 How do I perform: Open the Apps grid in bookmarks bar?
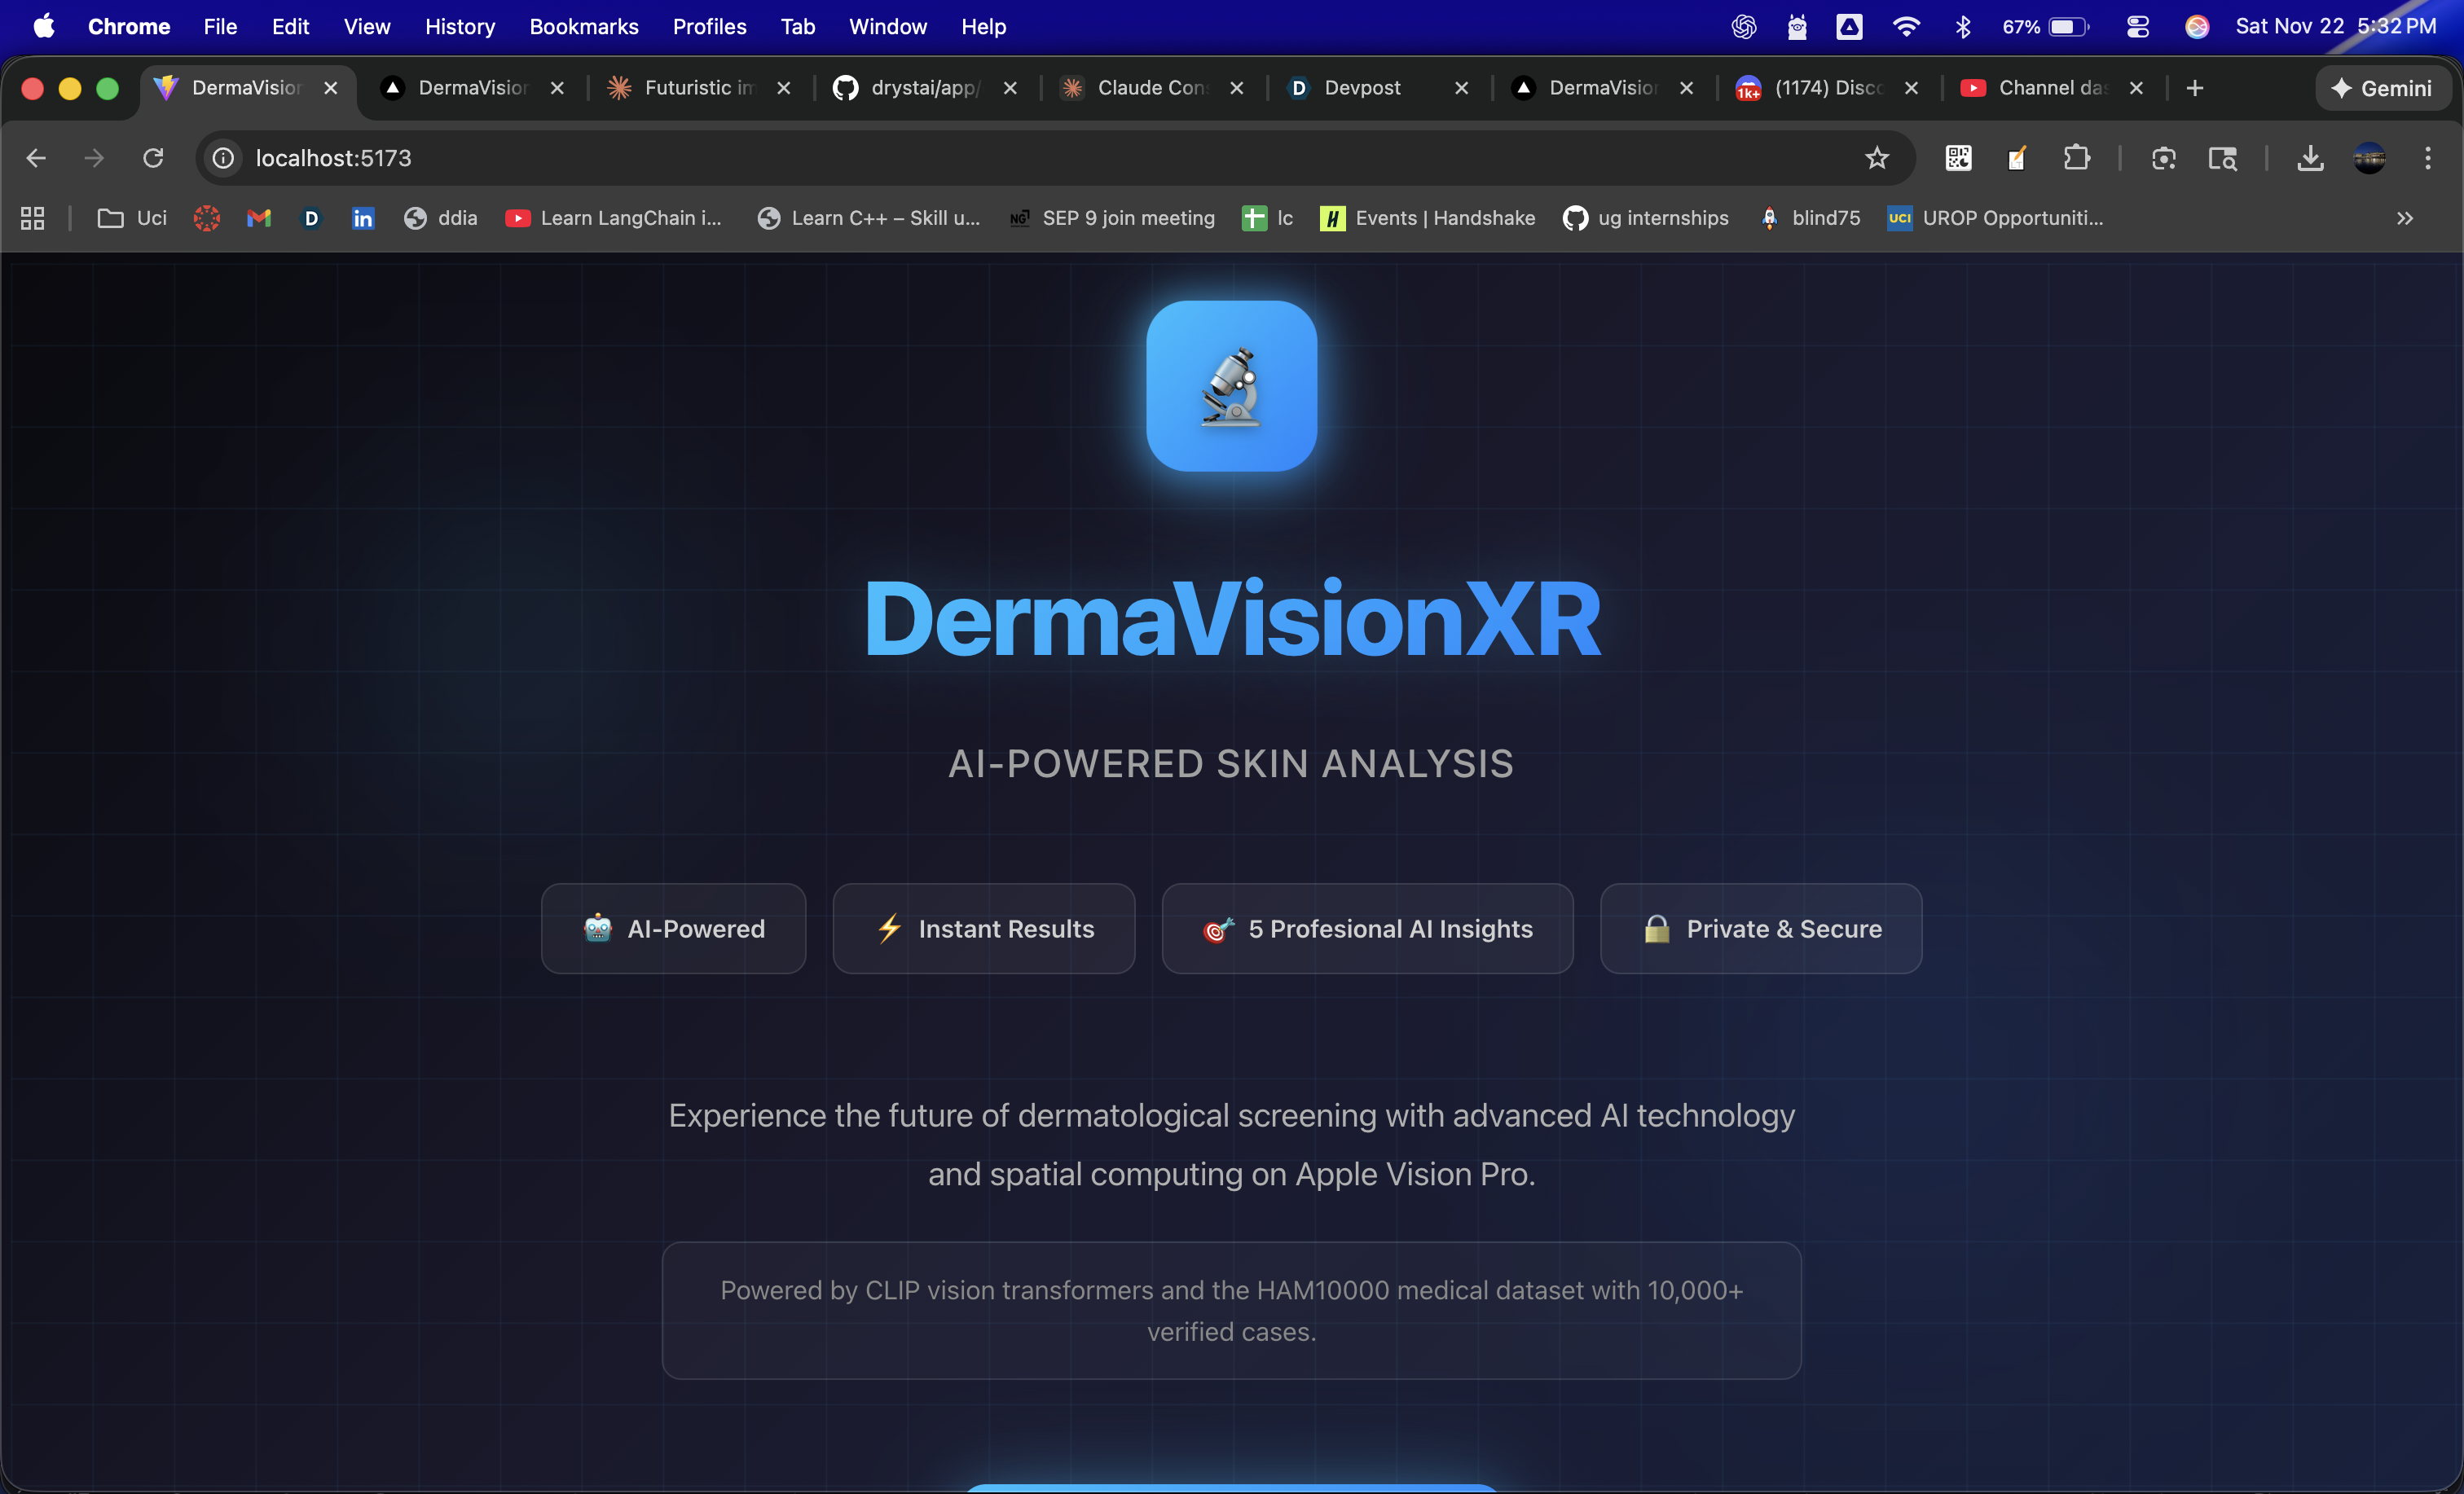tap(32, 218)
